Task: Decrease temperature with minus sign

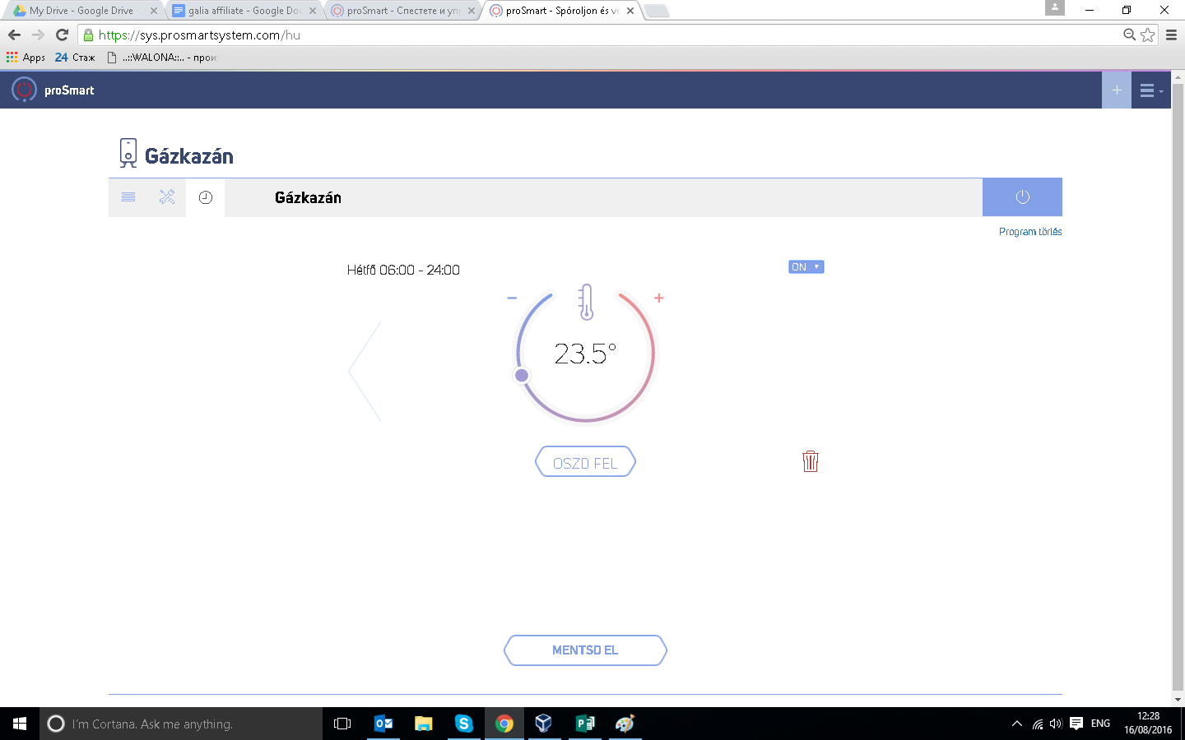Action: pos(512,298)
